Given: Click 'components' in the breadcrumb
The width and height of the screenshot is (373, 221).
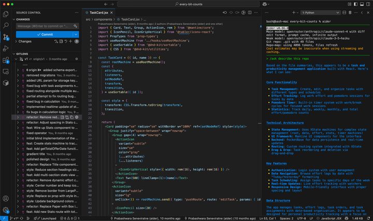Looking at the screenshot, I should point(103,20).
